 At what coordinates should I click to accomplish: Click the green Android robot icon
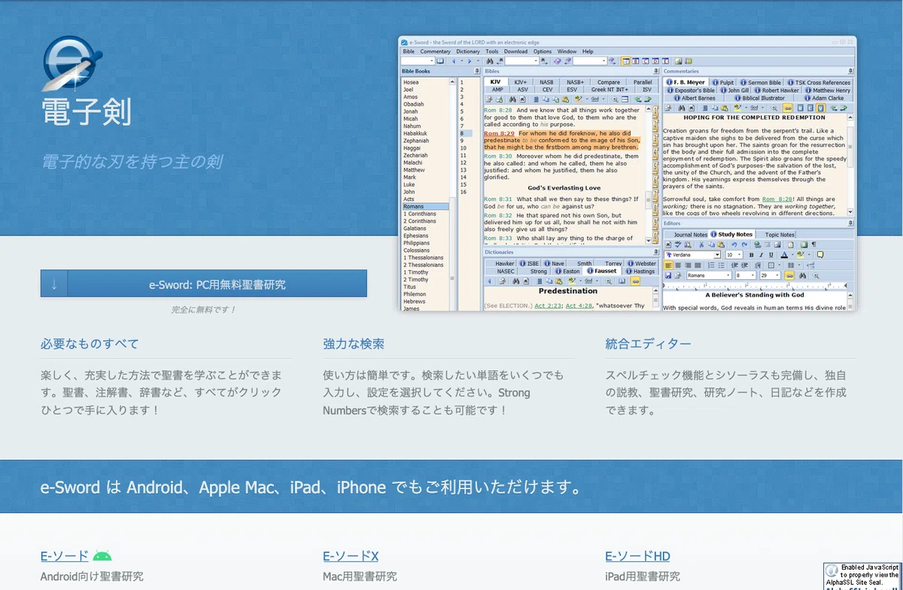102,556
